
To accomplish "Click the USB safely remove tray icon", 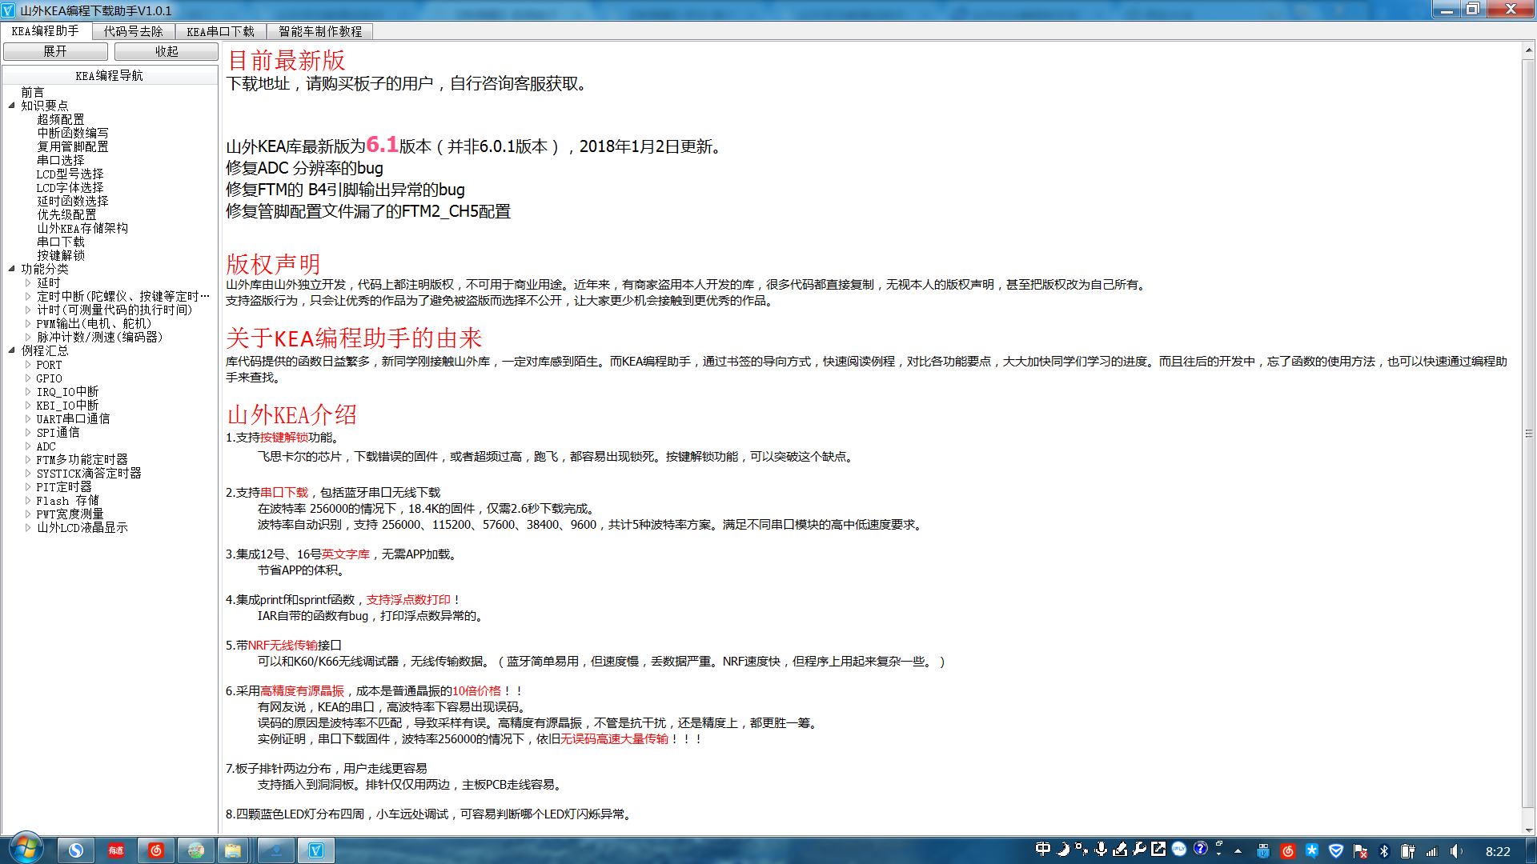I will tap(1263, 851).
